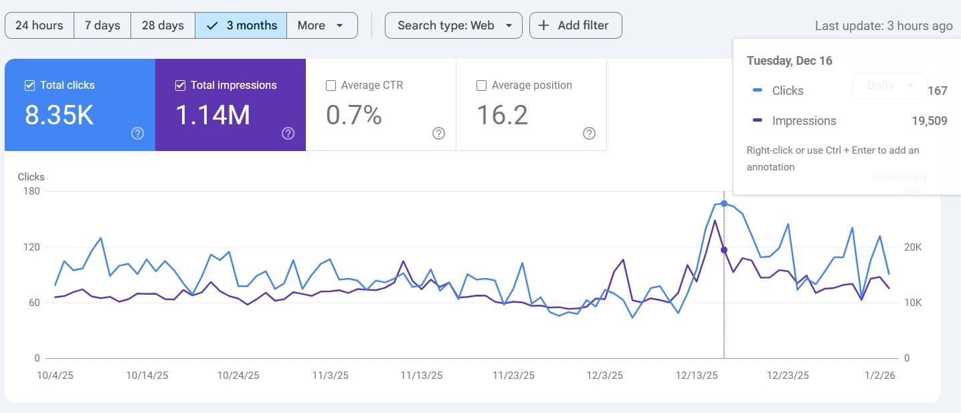
Task: Click the Average position help icon
Action: click(589, 134)
